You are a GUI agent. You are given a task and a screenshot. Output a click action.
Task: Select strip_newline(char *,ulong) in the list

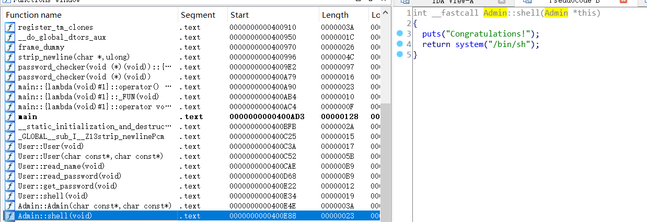(x=74, y=57)
